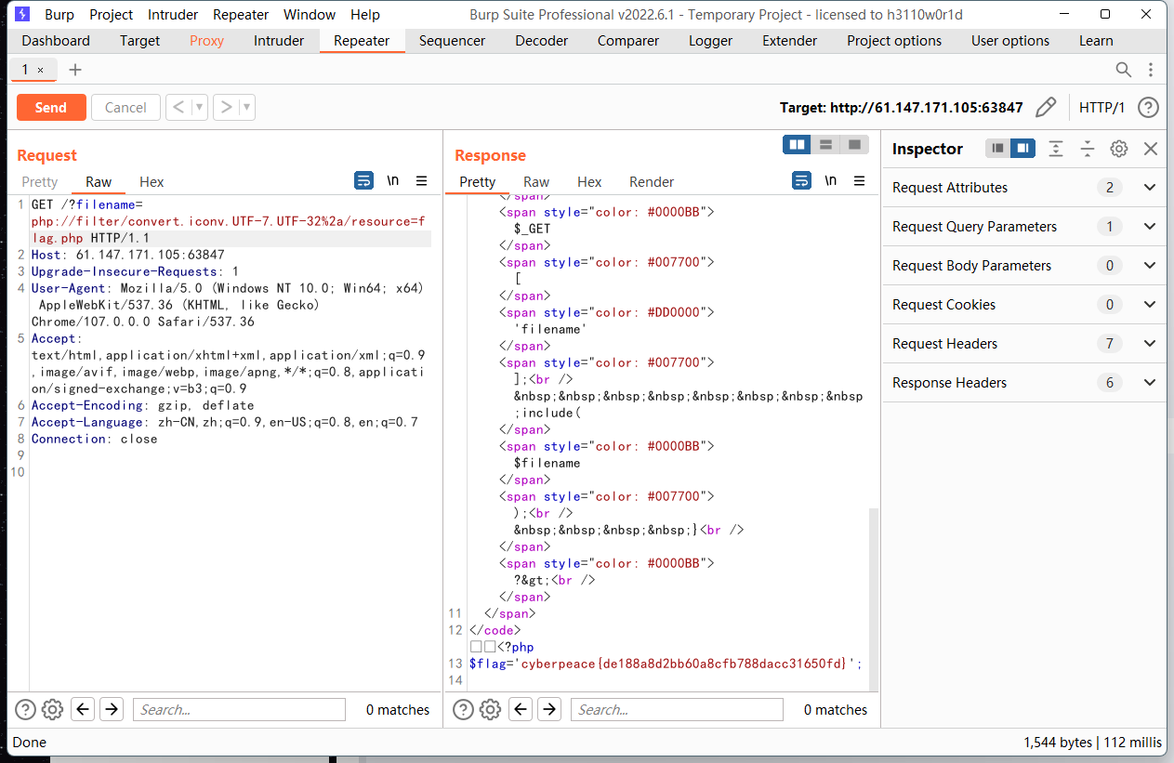Viewport: 1174px width, 763px height.
Task: Focus the response search field
Action: [x=677, y=710]
